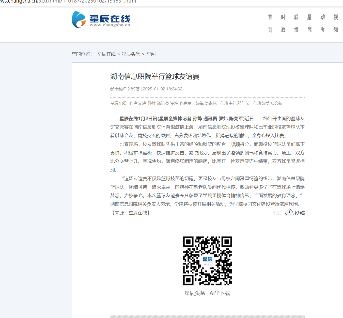Open 星闻 in the top navigation bar

pos(309,23)
